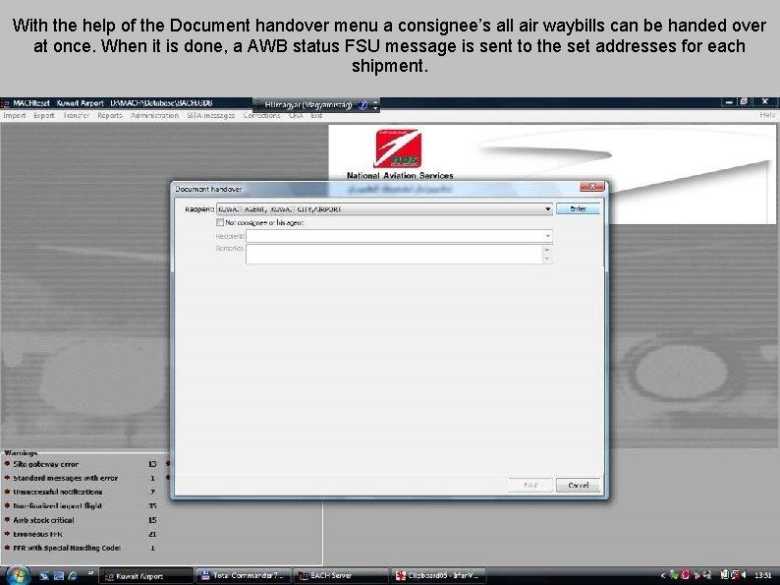Open the Windows Start orb
This screenshot has width=780, height=585.
(x=18, y=575)
